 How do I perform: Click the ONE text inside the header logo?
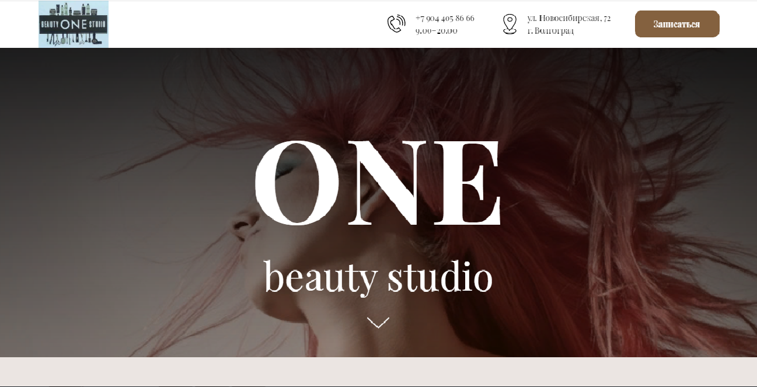tap(74, 25)
